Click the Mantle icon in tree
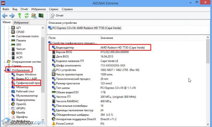This screenshot has width=212, height=127. (x=13, y=112)
